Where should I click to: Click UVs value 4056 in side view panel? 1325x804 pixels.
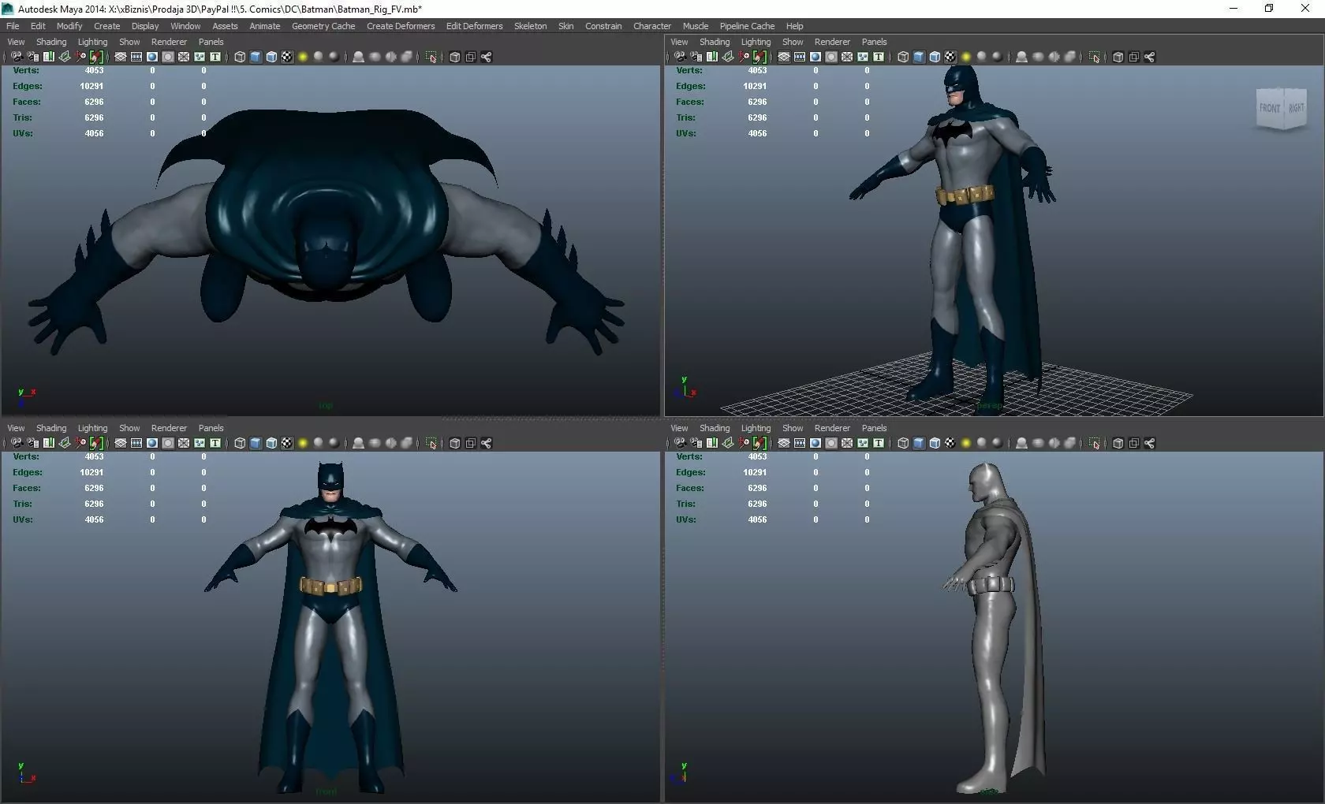pos(757,519)
